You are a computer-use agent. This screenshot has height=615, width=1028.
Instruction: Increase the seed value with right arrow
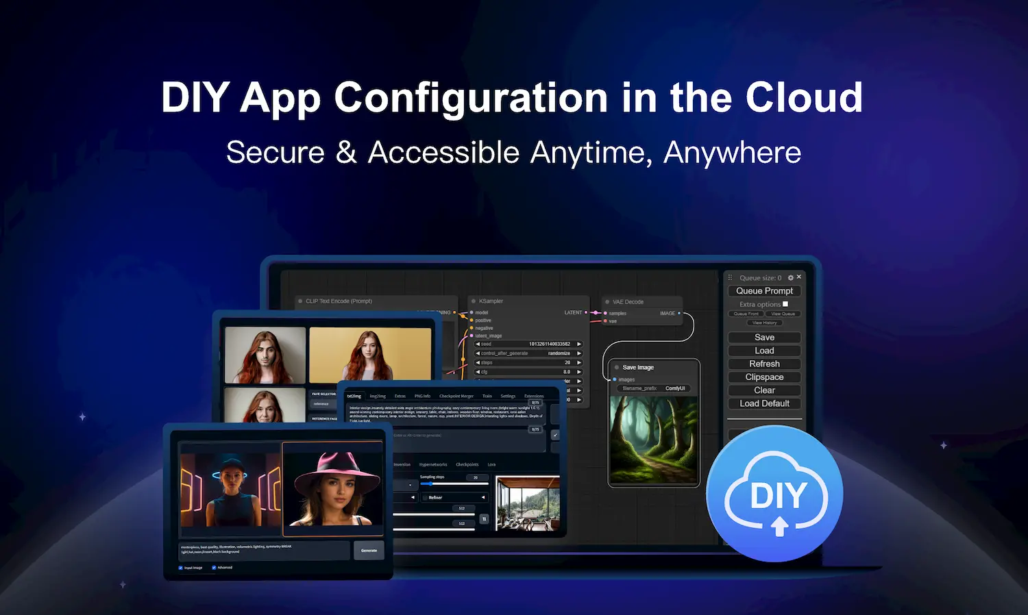pos(579,344)
